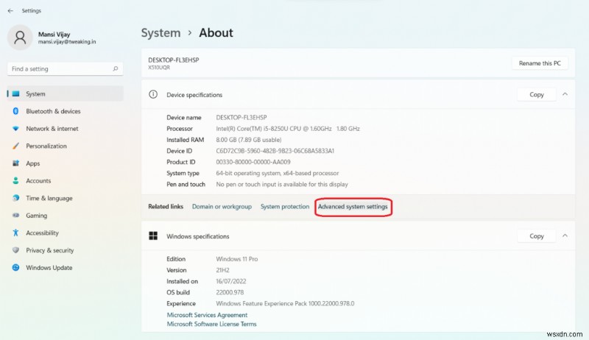Click the OS build value 22000.978
589x340 pixels.
point(230,292)
